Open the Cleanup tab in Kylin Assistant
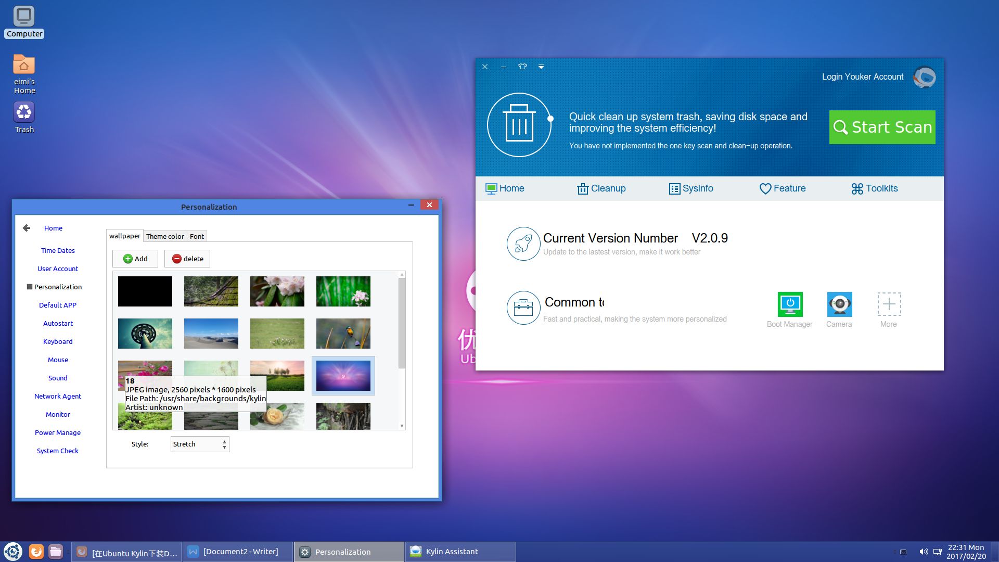Screen dimensions: 999x562 click(601, 188)
